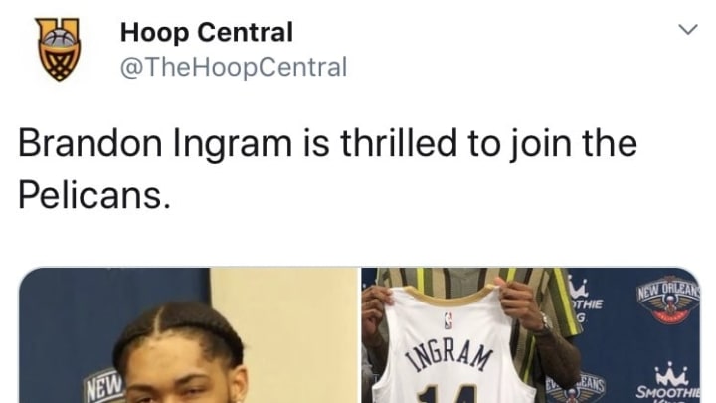Click the New Orleans Pelicans logo top right
Image resolution: width=716 pixels, height=403 pixels.
point(669,299)
